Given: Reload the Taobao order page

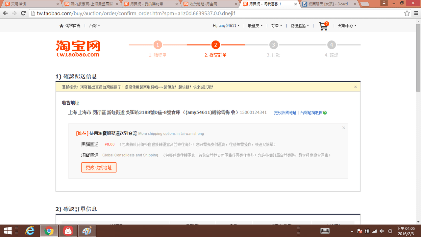Looking at the screenshot, I should 23,13.
